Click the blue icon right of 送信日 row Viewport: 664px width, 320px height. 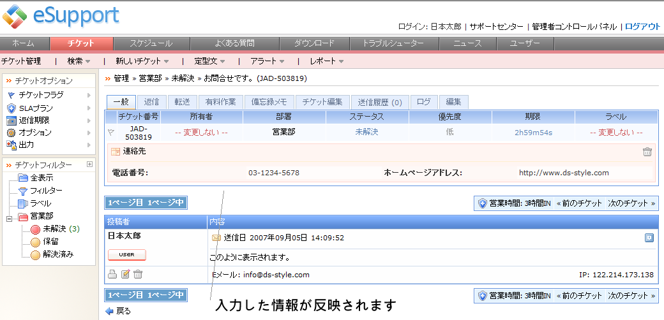tap(649, 238)
